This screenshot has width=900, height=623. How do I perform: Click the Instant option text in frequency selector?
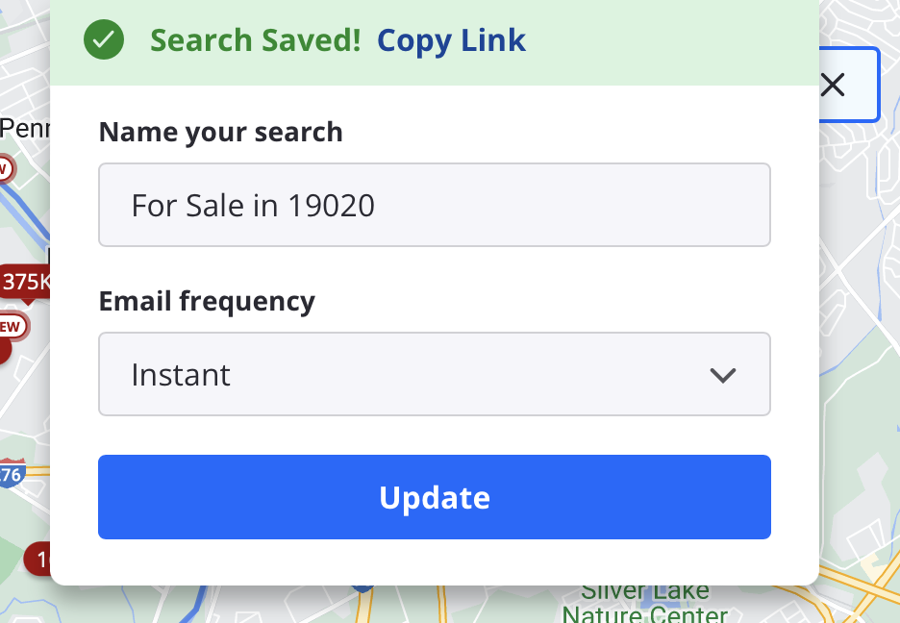pyautogui.click(x=181, y=375)
